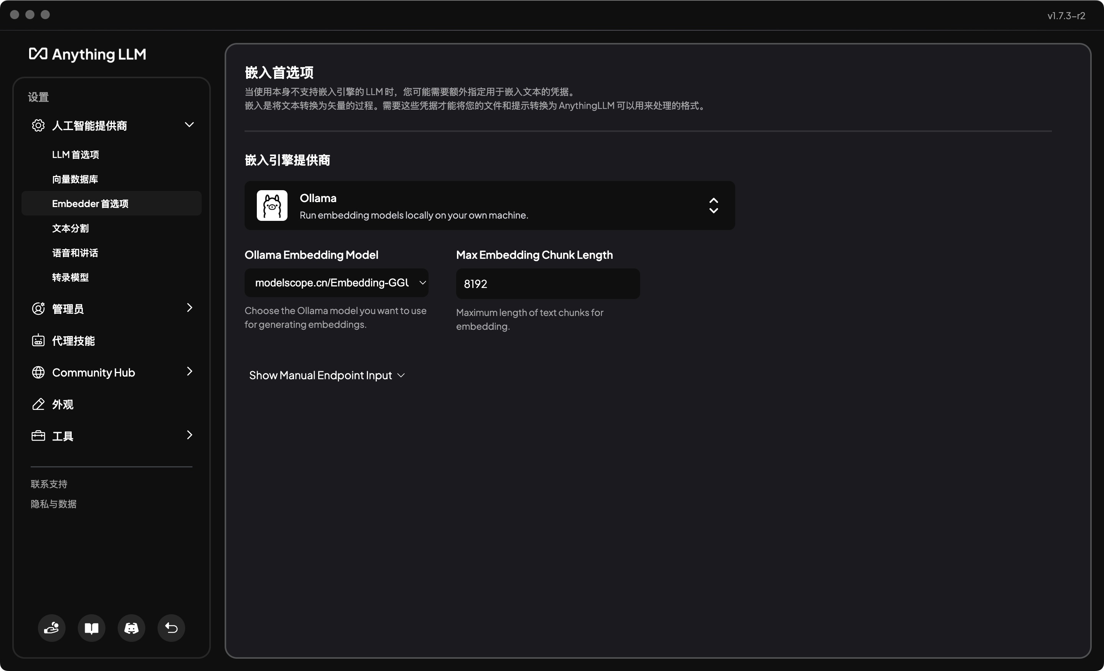Click 'Run embedding models locally' description
1104x671 pixels.
tap(414, 215)
